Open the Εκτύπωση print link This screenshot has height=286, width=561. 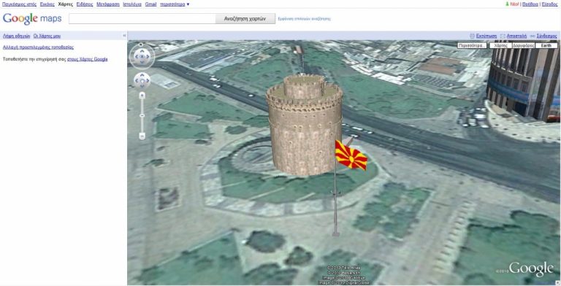point(486,36)
